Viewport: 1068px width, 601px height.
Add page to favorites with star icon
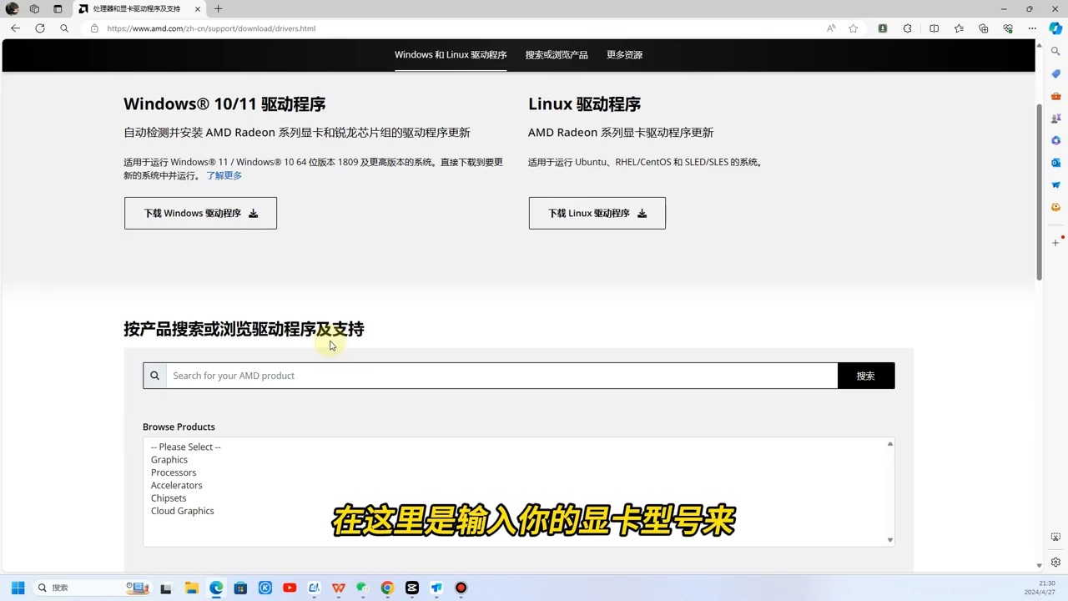pyautogui.click(x=853, y=28)
